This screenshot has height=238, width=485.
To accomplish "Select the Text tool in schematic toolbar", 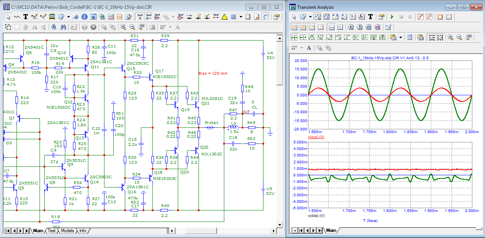I will tap(26, 17).
